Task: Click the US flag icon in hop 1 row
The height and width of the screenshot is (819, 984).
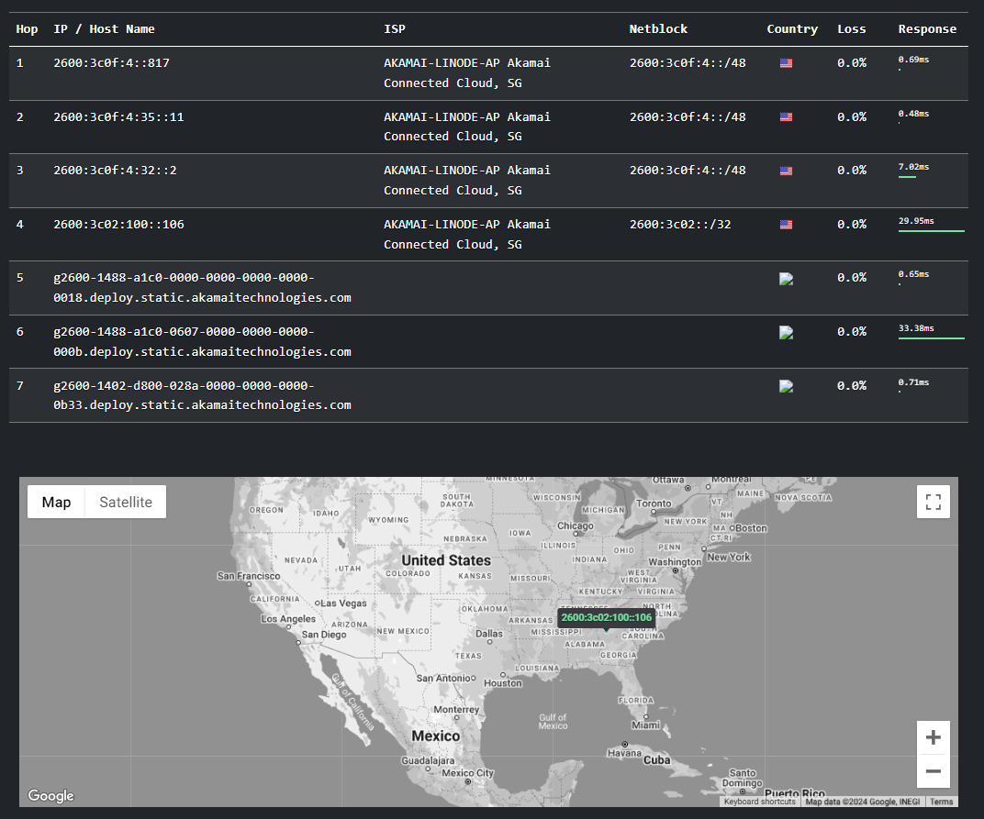Action: click(786, 63)
